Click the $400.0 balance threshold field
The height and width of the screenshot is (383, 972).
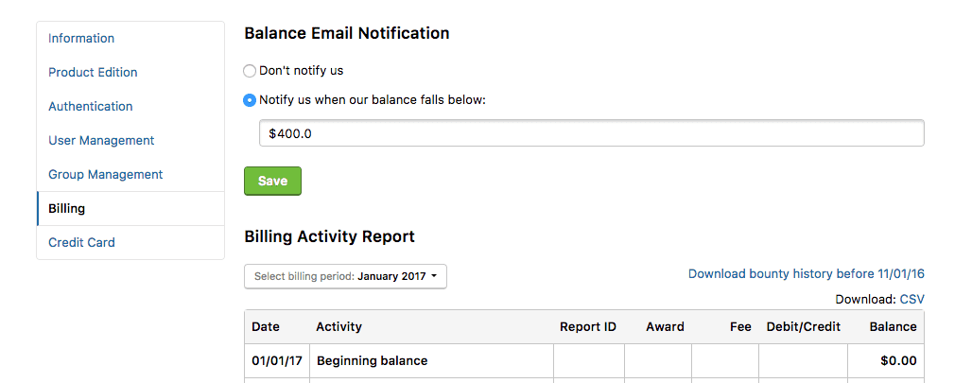pyautogui.click(x=591, y=133)
